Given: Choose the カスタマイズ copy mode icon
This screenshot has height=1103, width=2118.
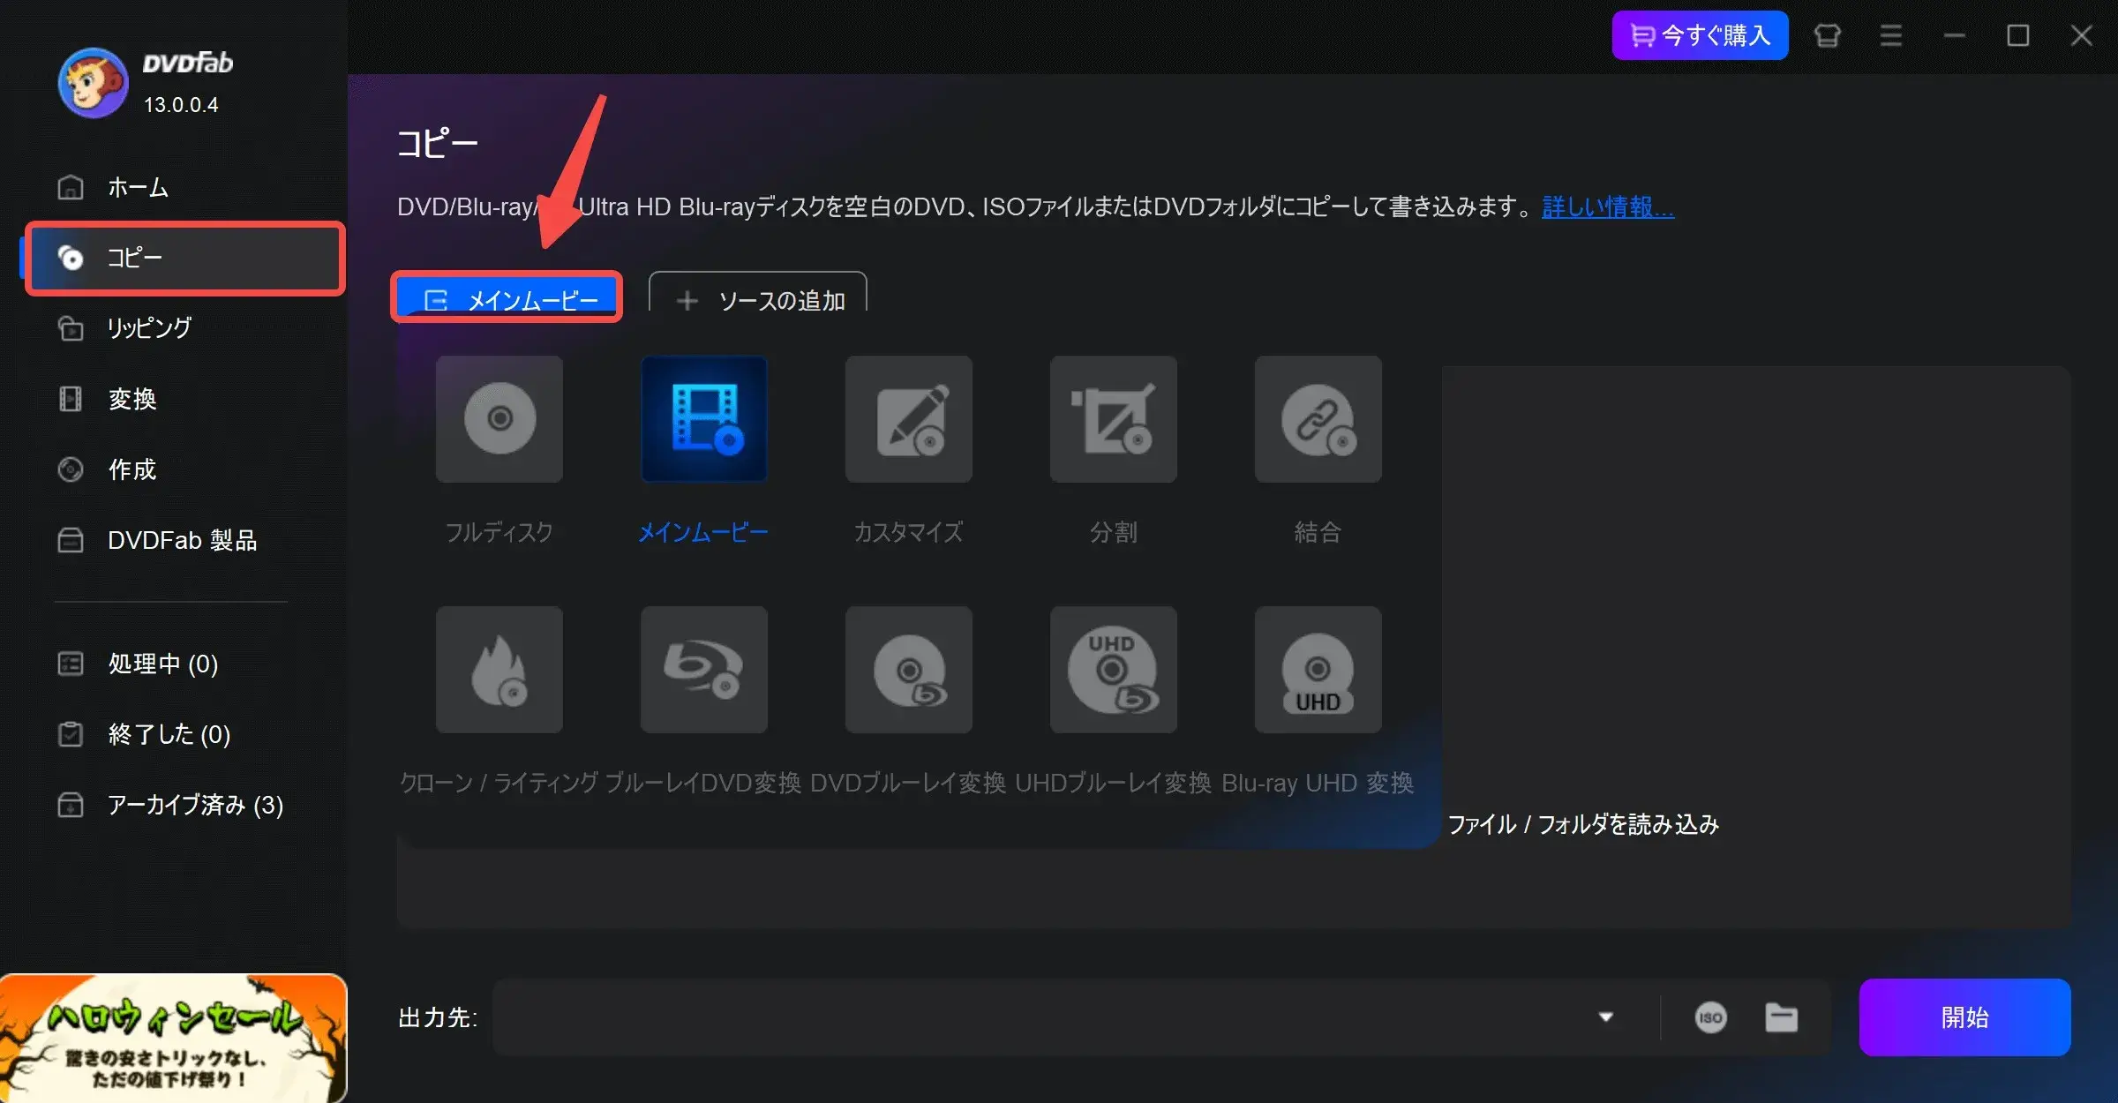Looking at the screenshot, I should tap(909, 419).
